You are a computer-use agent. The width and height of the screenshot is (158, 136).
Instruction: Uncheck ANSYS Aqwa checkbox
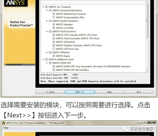[54, 56]
